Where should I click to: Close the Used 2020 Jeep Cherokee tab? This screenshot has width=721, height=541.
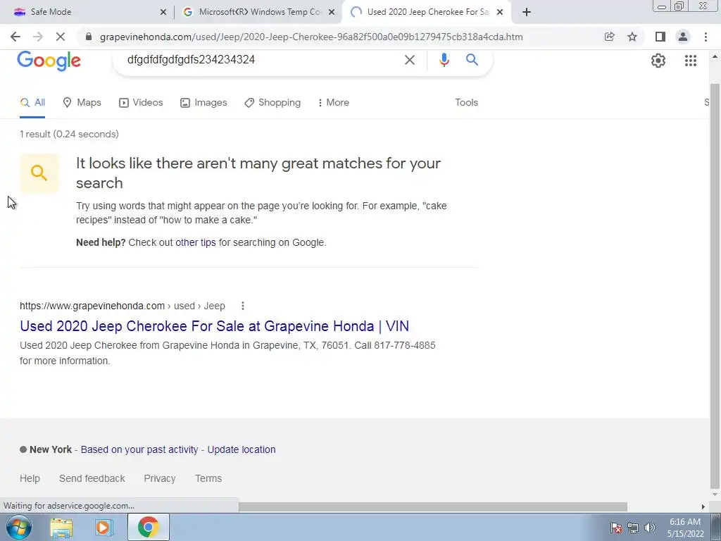500,12
